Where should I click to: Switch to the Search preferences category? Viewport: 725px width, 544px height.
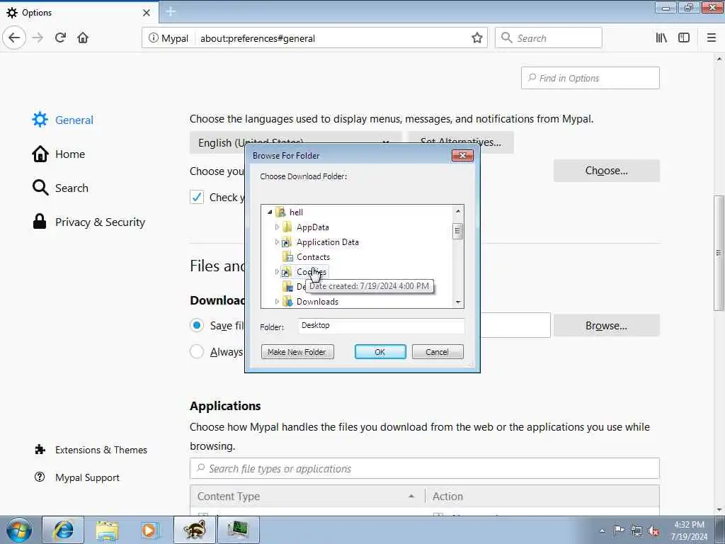[x=60, y=188]
